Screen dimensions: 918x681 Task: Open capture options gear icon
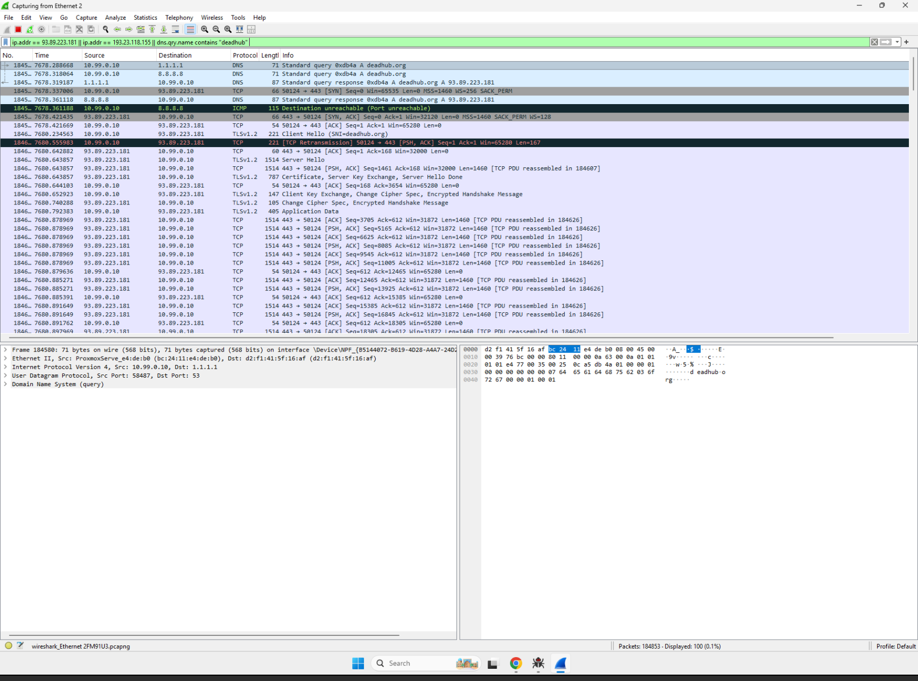click(41, 30)
